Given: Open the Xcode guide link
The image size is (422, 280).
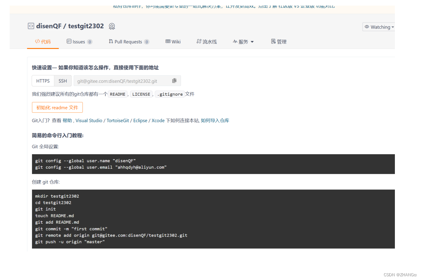Looking at the screenshot, I should pyautogui.click(x=158, y=121).
